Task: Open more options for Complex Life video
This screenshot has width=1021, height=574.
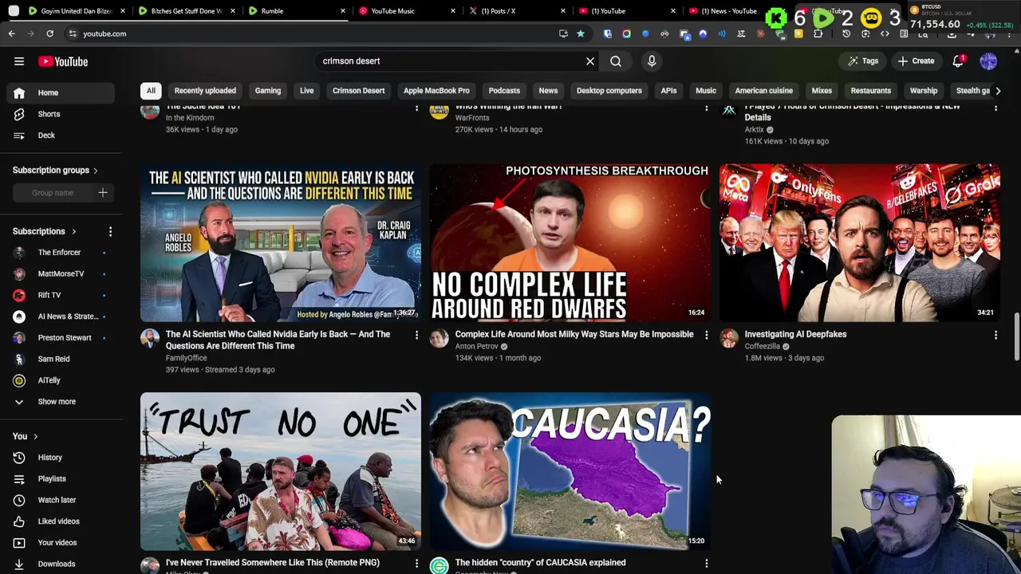Action: (x=706, y=336)
